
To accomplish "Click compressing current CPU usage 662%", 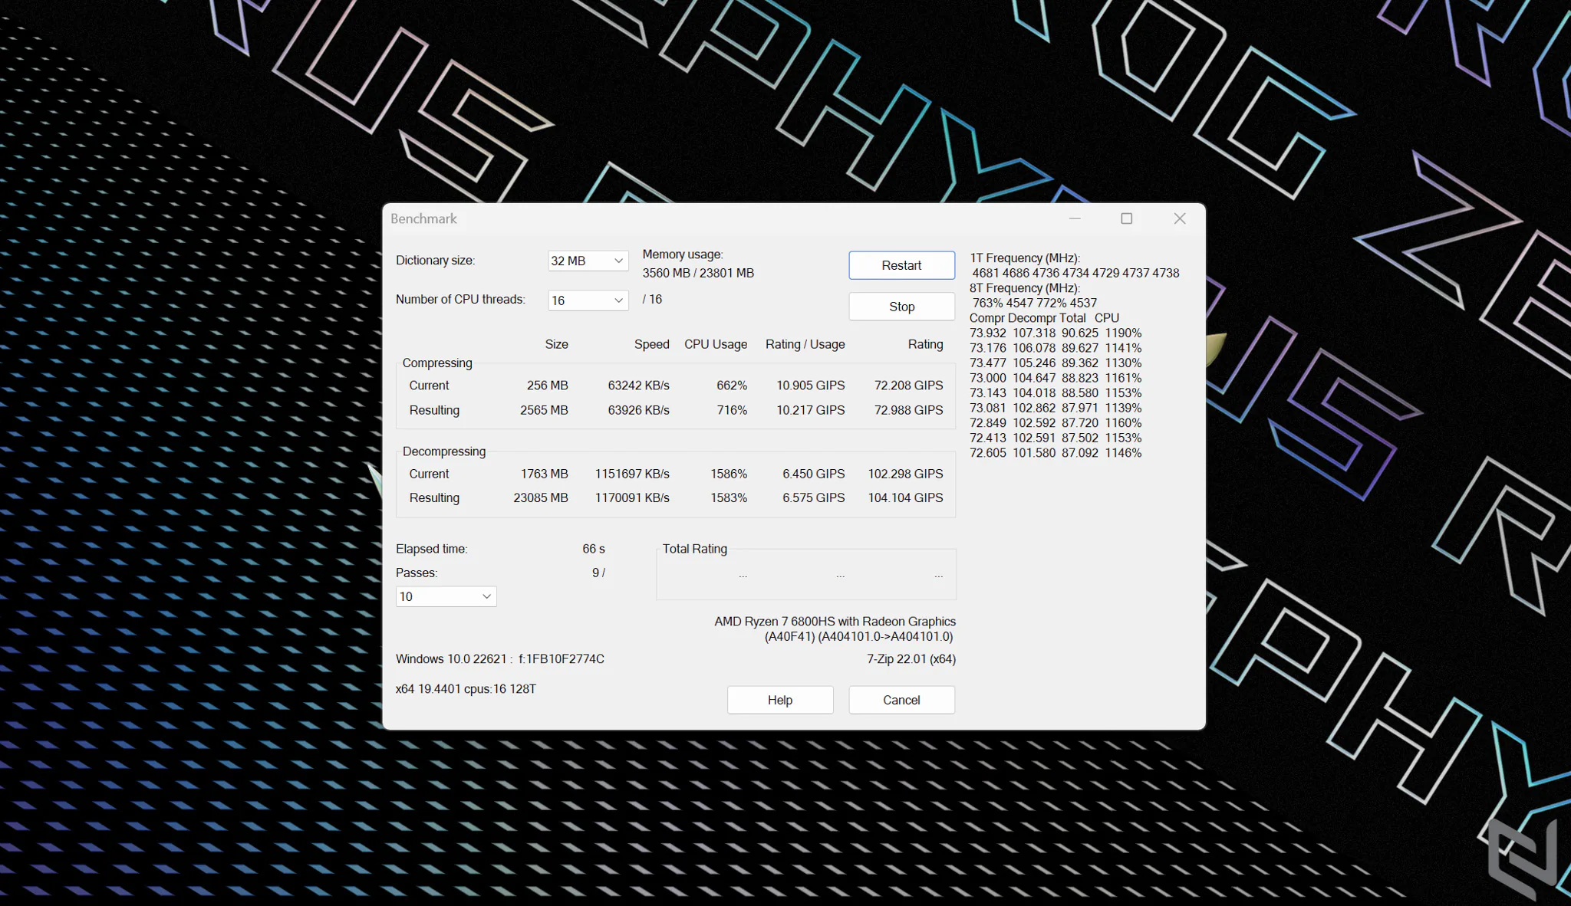I will tap(732, 386).
